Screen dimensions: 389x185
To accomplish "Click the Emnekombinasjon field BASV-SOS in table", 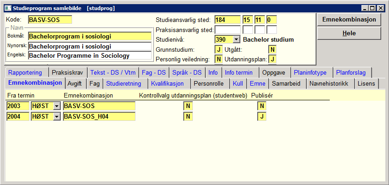I will pos(99,106).
